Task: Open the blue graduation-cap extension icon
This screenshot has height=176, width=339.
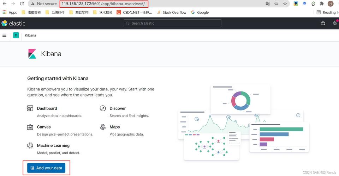Action: point(304,4)
